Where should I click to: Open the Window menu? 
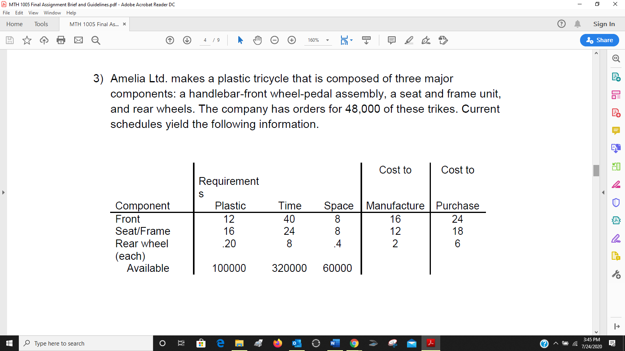52,13
